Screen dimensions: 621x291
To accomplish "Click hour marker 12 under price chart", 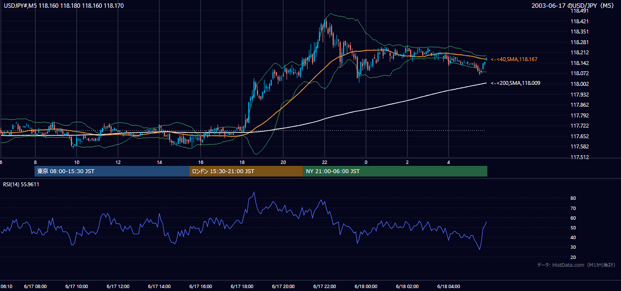I will point(118,162).
